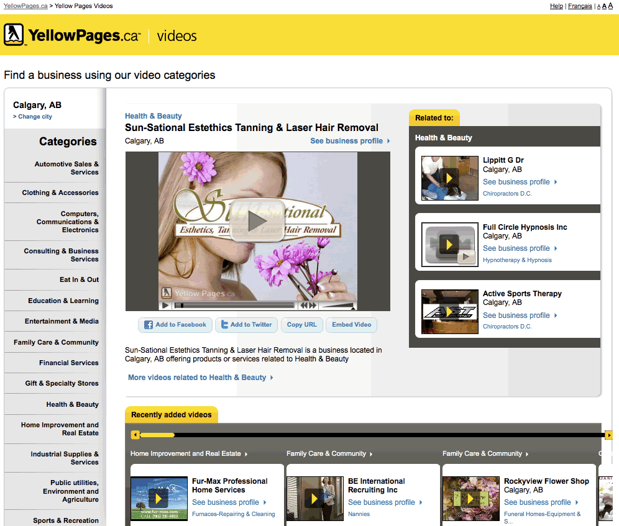Screen dimensions: 619x526
Task: Click Copy URL button
Action: click(301, 325)
